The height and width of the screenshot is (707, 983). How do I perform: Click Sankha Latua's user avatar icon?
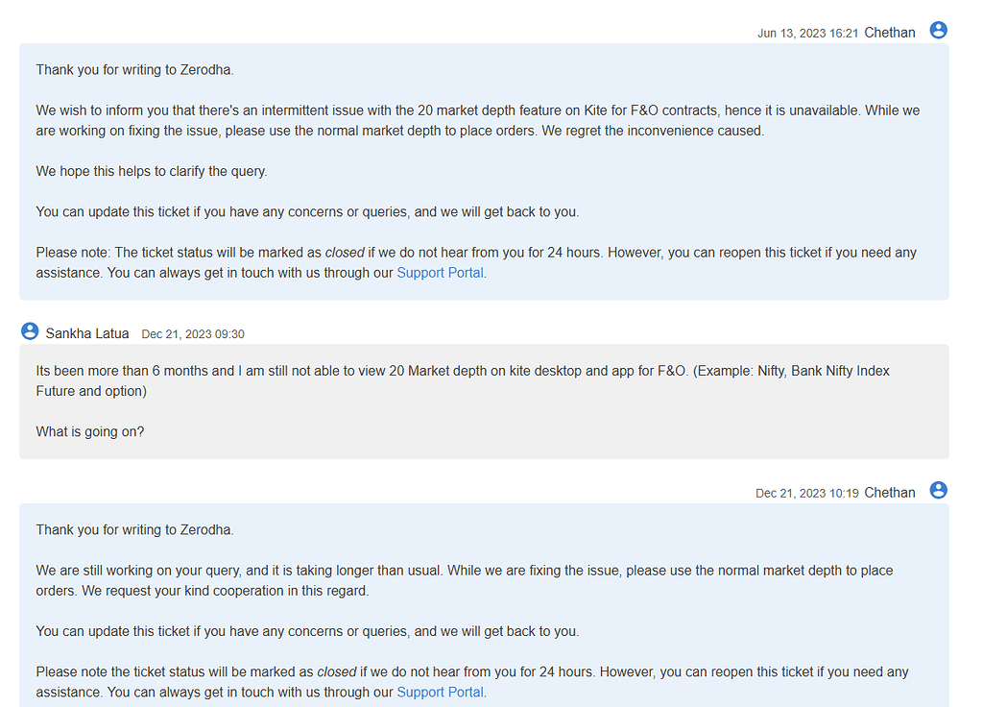(x=30, y=330)
